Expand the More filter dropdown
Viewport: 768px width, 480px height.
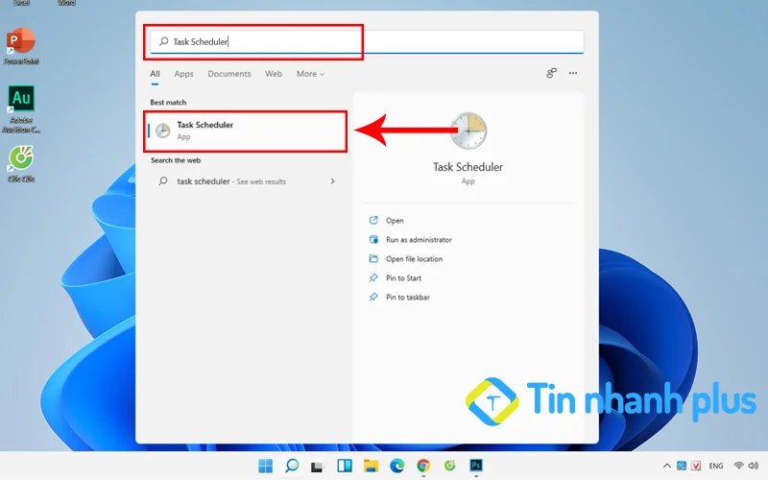(x=310, y=74)
